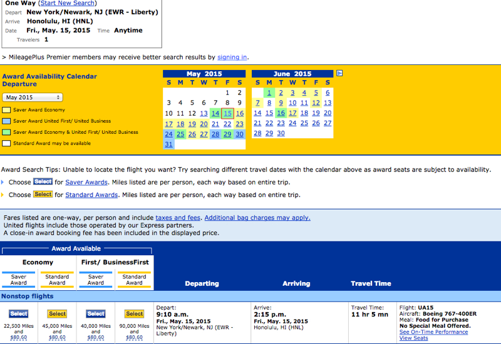This screenshot has height=344, width=501.
Task: Click the Travel Time column header
Action: pyautogui.click(x=371, y=283)
